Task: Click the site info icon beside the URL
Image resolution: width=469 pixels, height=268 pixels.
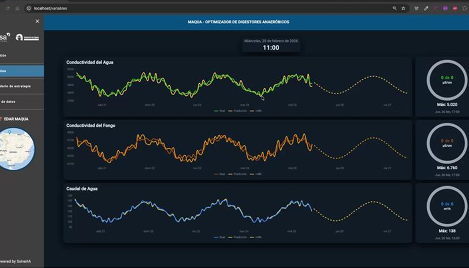Action: (29, 8)
